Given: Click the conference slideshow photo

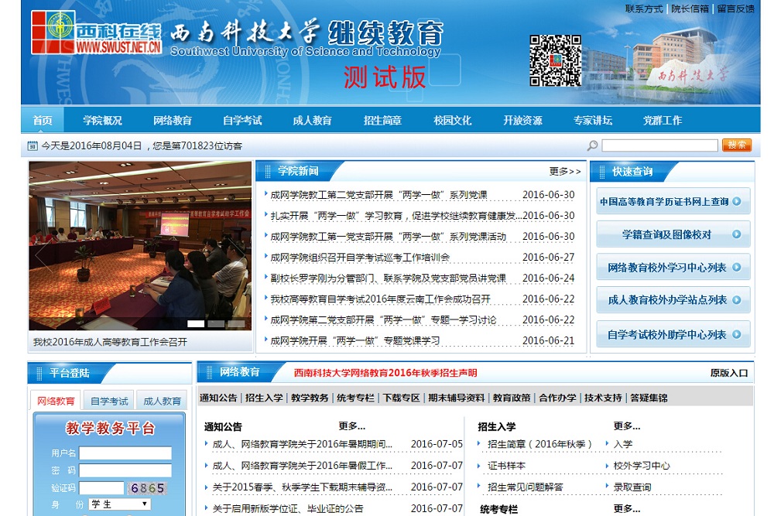Looking at the screenshot, I should coord(140,246).
